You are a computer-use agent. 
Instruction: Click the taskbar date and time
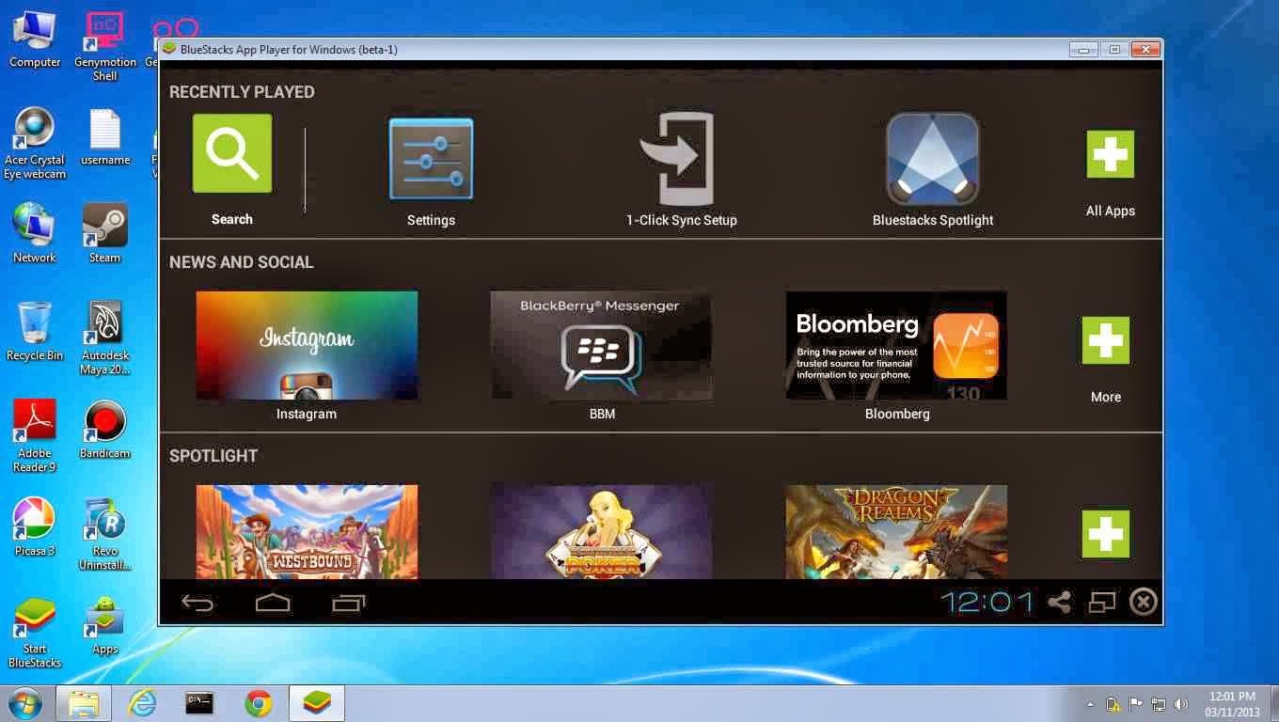coord(1233,704)
